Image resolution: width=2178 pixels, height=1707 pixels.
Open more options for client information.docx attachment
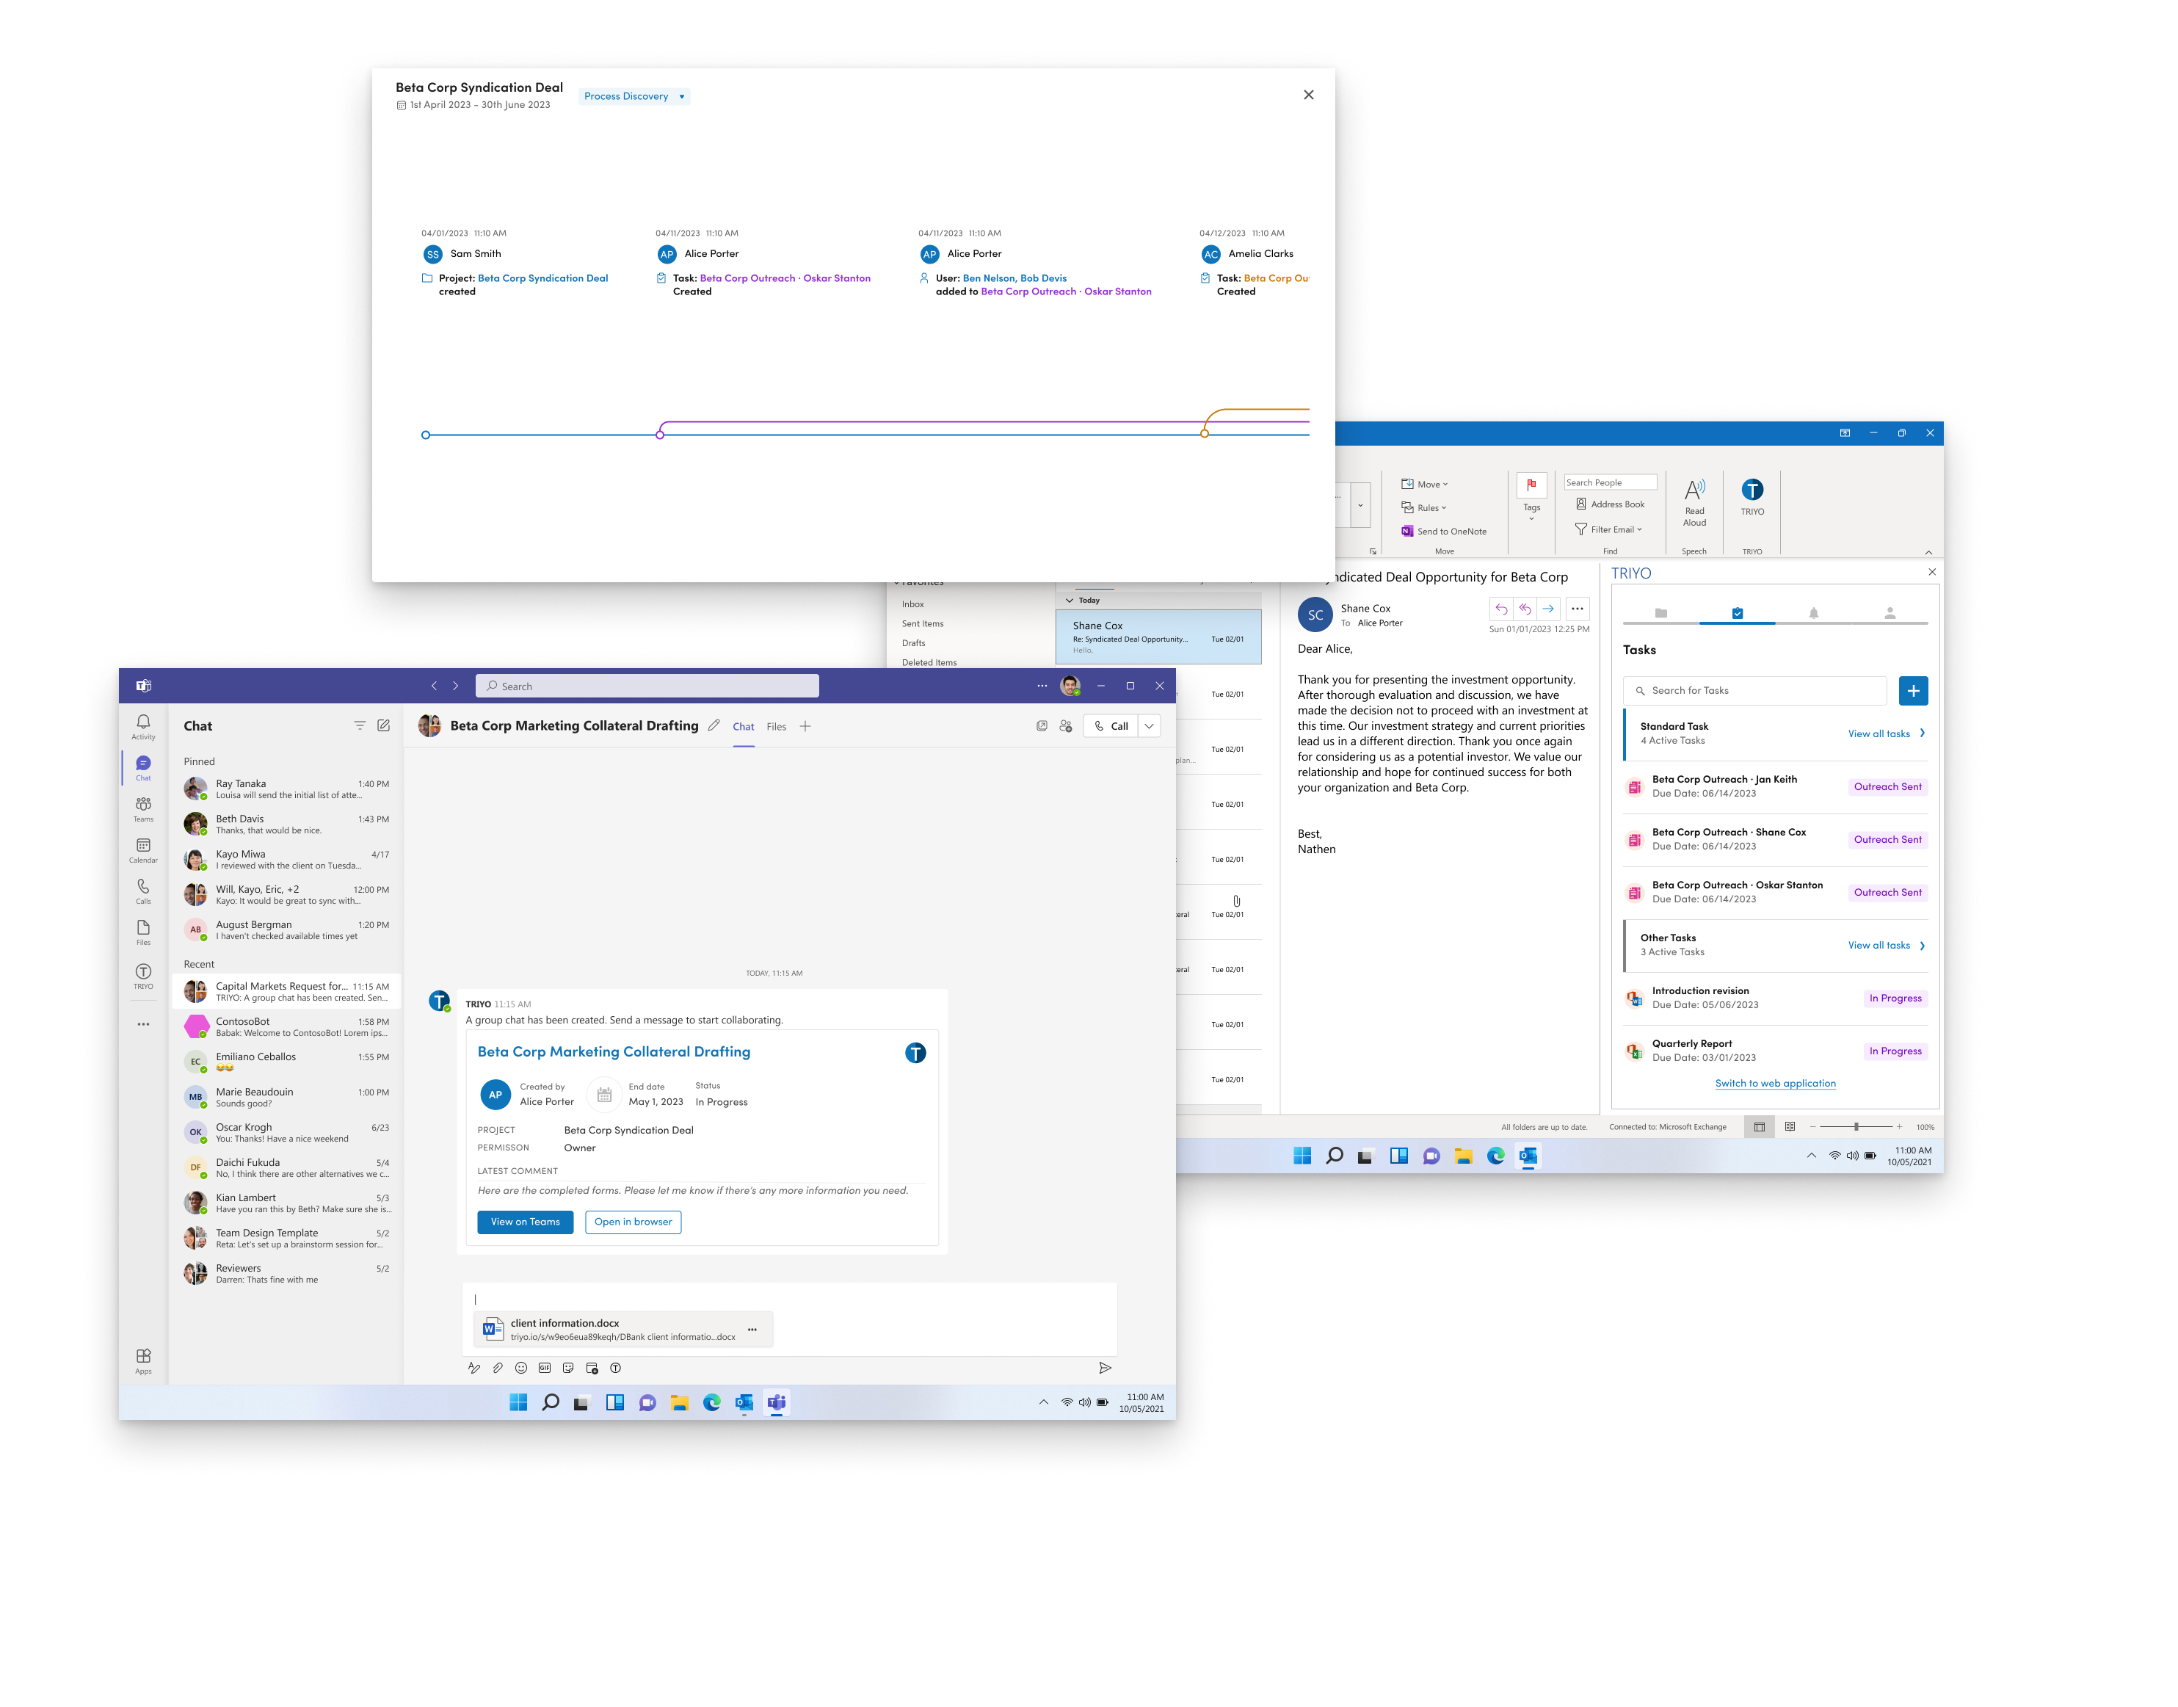[752, 1329]
